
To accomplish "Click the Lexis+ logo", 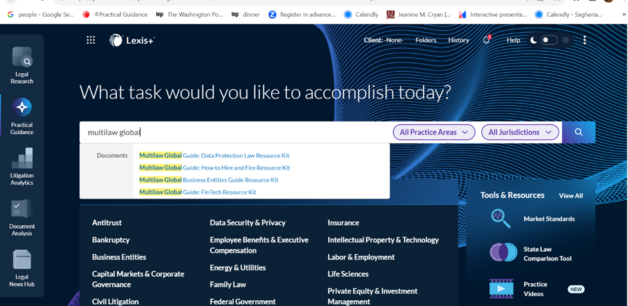I will click(132, 40).
